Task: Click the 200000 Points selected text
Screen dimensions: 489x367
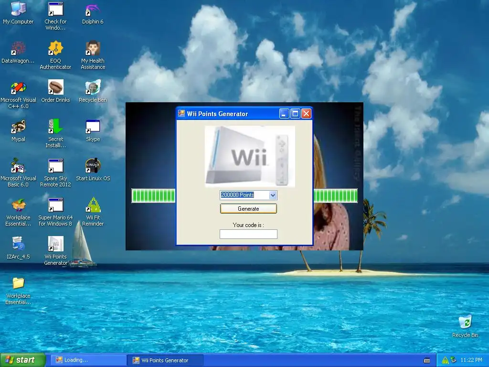Action: (x=237, y=195)
